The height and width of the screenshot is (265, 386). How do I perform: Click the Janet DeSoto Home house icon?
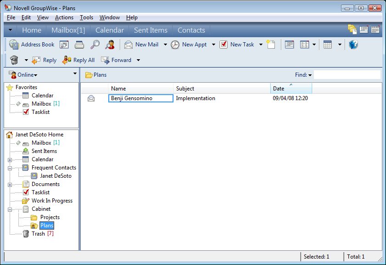pos(9,135)
